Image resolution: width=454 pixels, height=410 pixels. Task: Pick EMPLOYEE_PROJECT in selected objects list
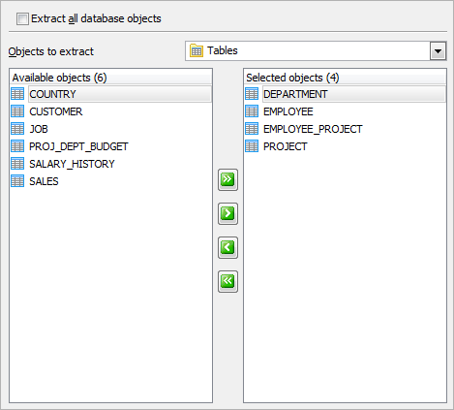point(313,129)
